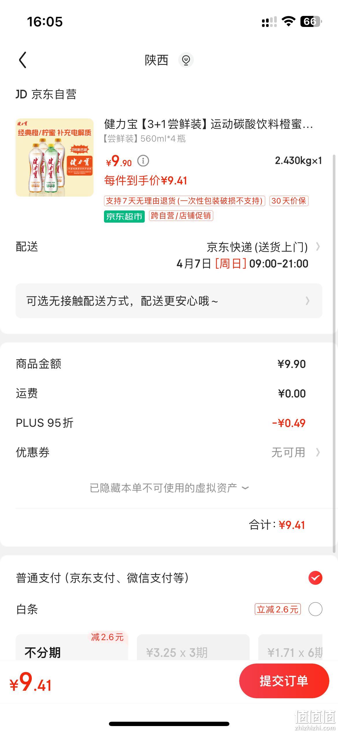Tap the price info icon next to ¥9.90
This screenshot has height=733, width=338.
point(143,161)
